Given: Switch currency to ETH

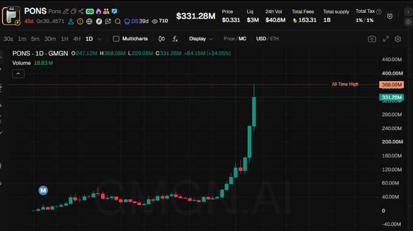Looking at the screenshot, I should 274,39.
